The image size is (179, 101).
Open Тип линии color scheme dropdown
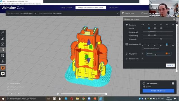57,13
